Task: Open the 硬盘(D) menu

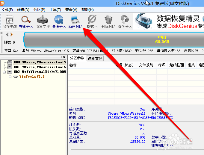Action: pyautogui.click(x=23, y=10)
